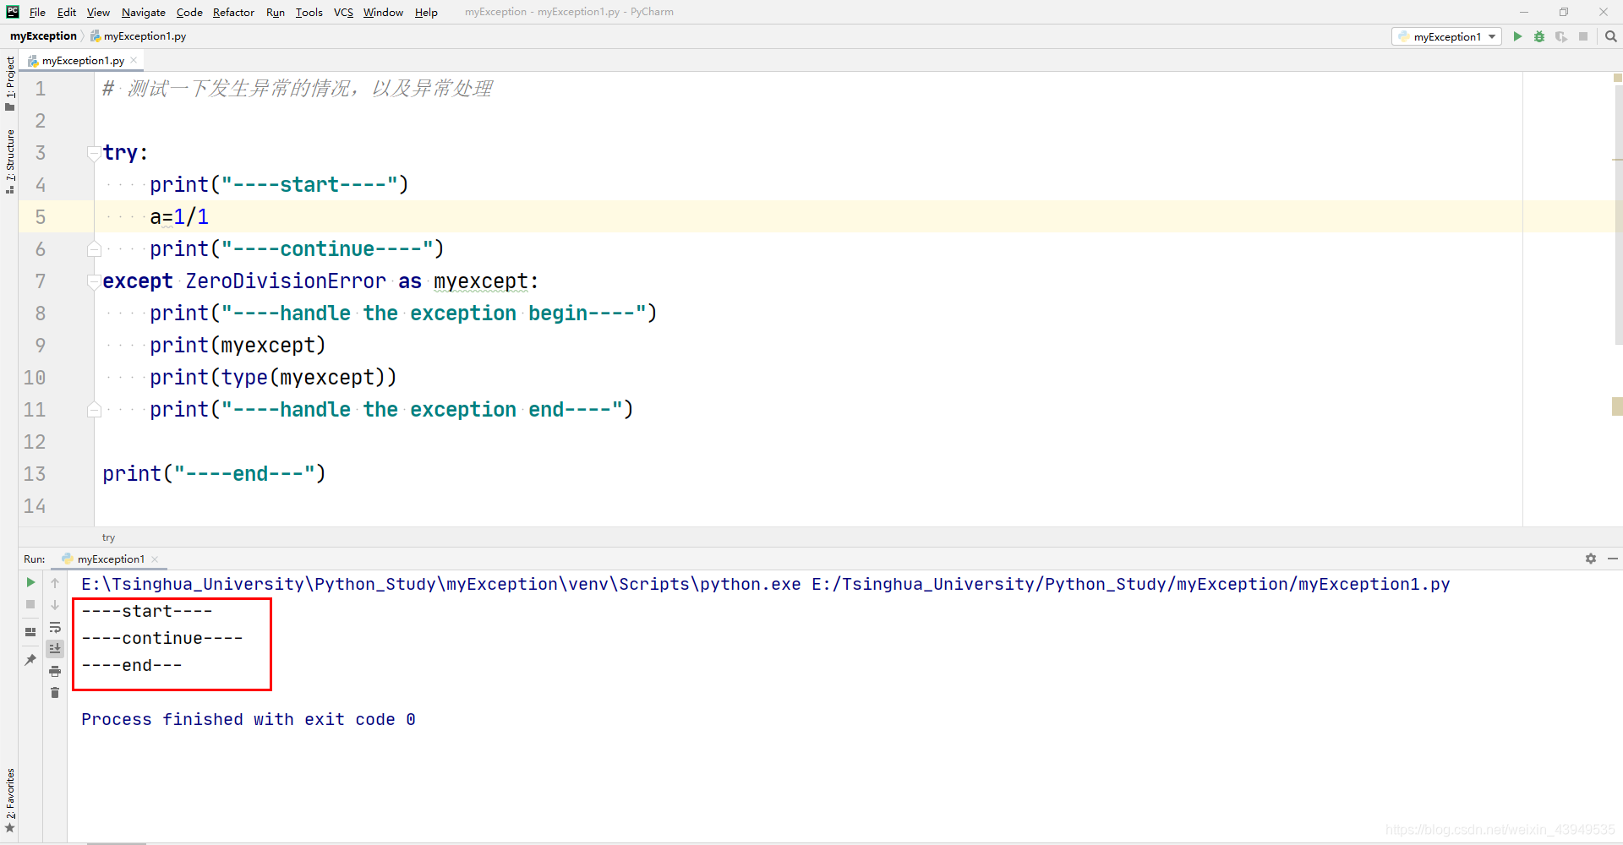Clear all console output with the trash icon
The image size is (1623, 845).
(x=55, y=693)
